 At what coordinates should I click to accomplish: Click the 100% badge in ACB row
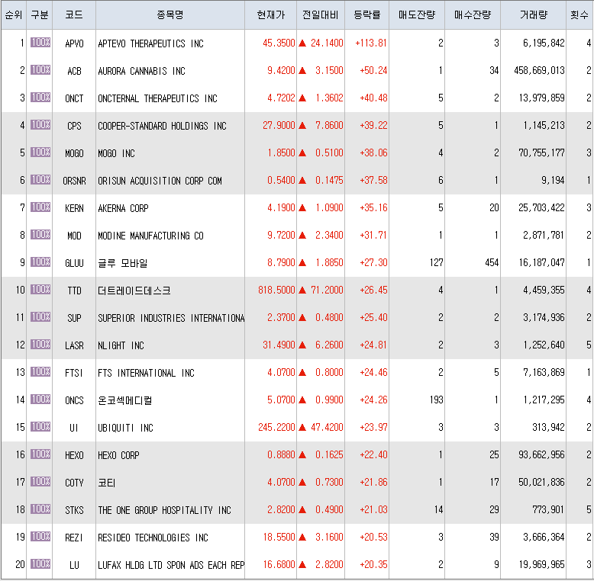click(x=40, y=69)
